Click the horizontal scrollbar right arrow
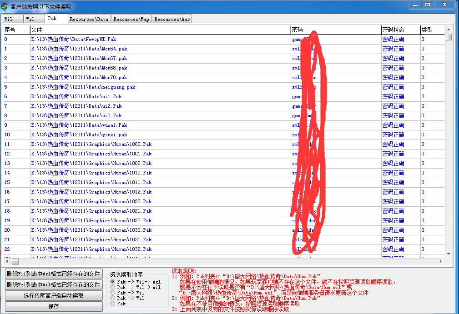The width and height of the screenshot is (459, 314). (x=440, y=262)
